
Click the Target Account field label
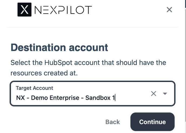pyautogui.click(x=34, y=88)
